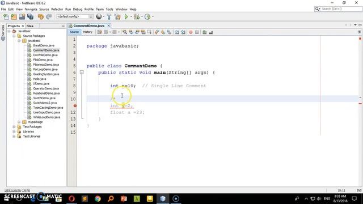The width and height of the screenshot is (363, 204).
Task: Click Find Next Occurrence icon
Action: point(137,32)
